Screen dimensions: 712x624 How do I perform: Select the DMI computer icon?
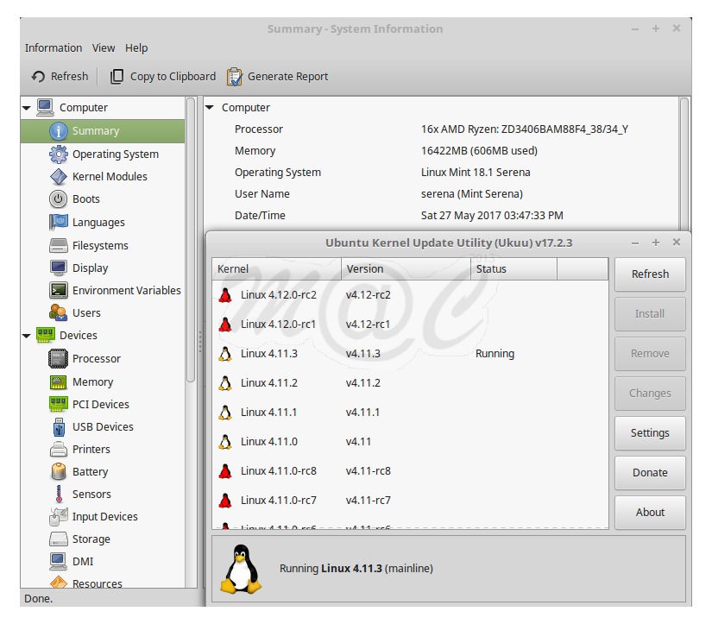click(58, 561)
